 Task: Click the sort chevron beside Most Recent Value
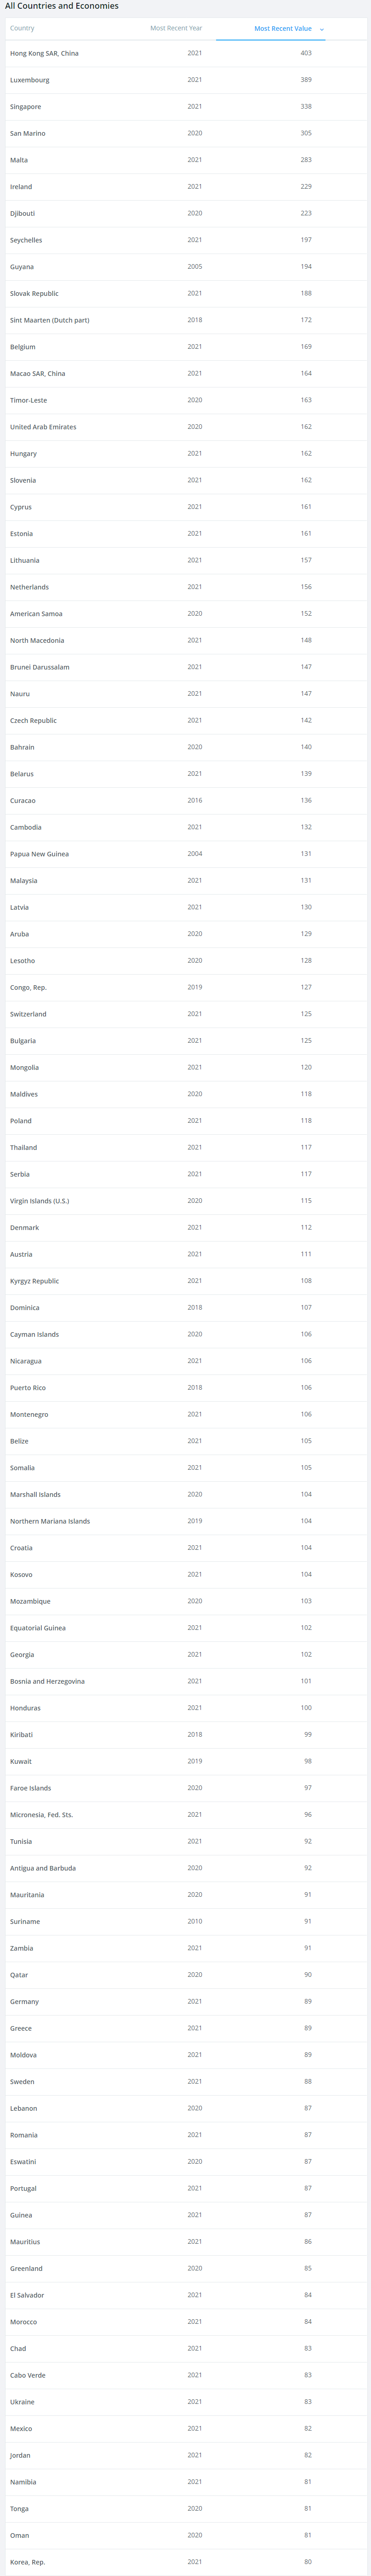pos(321,29)
